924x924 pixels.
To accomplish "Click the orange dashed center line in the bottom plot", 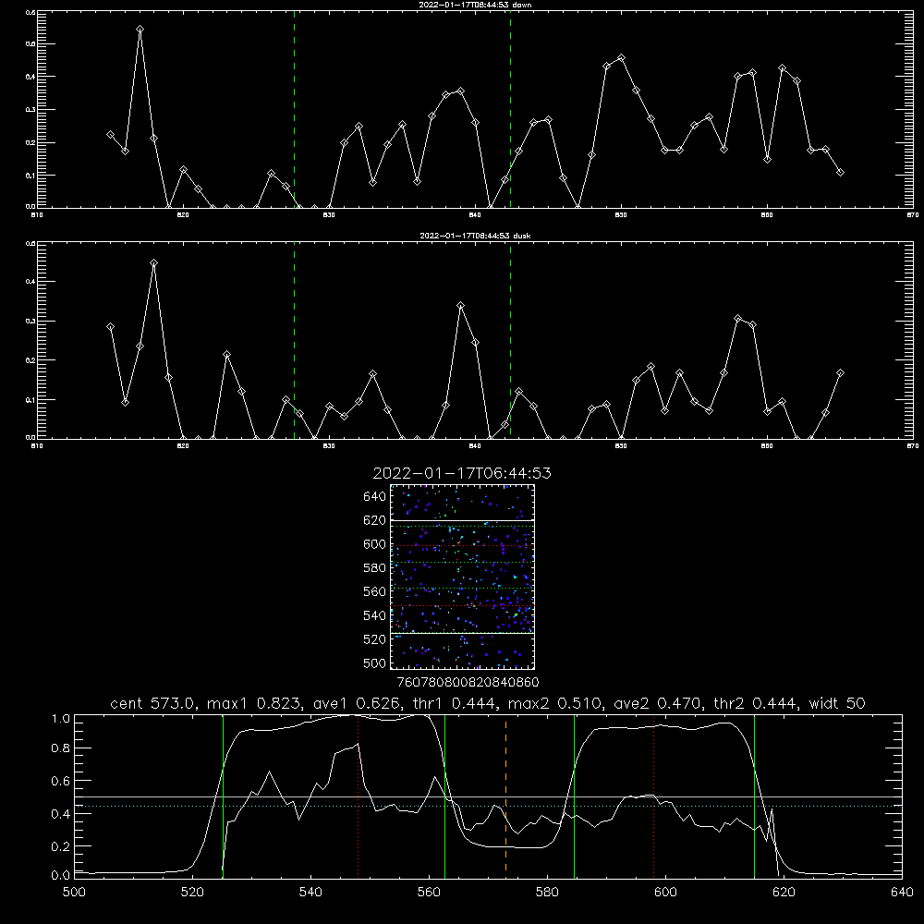I will tap(505, 796).
